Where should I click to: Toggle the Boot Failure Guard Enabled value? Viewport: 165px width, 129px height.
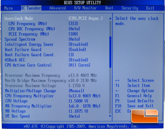click(77, 50)
